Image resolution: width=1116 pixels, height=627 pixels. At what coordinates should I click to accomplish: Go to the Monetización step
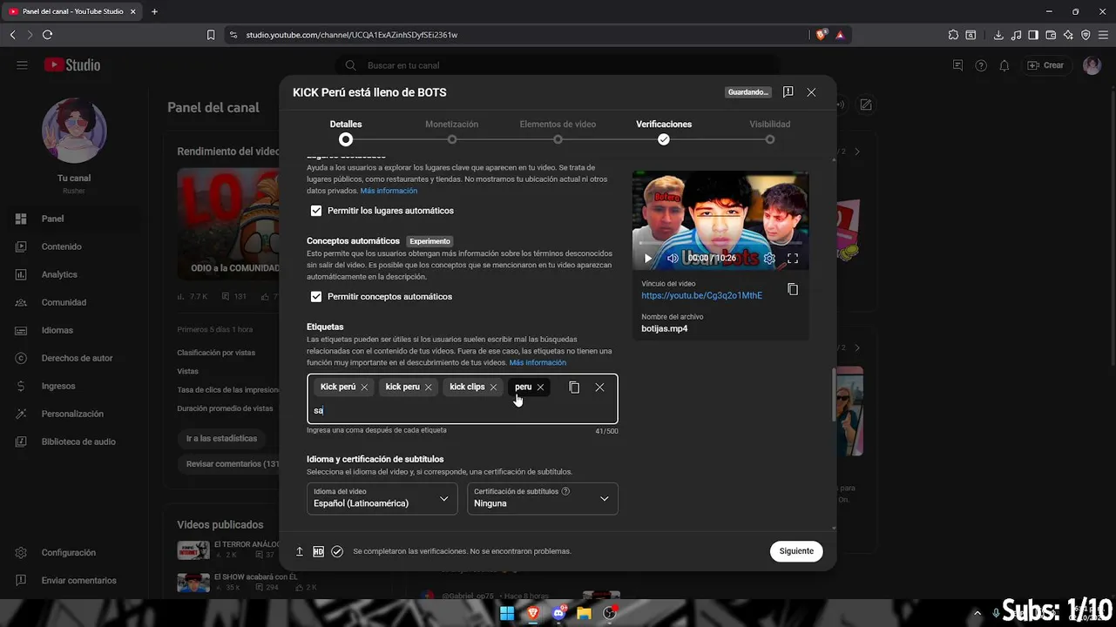[451, 131]
